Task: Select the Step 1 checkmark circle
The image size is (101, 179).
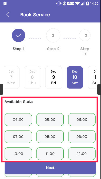Action: (x=18, y=35)
